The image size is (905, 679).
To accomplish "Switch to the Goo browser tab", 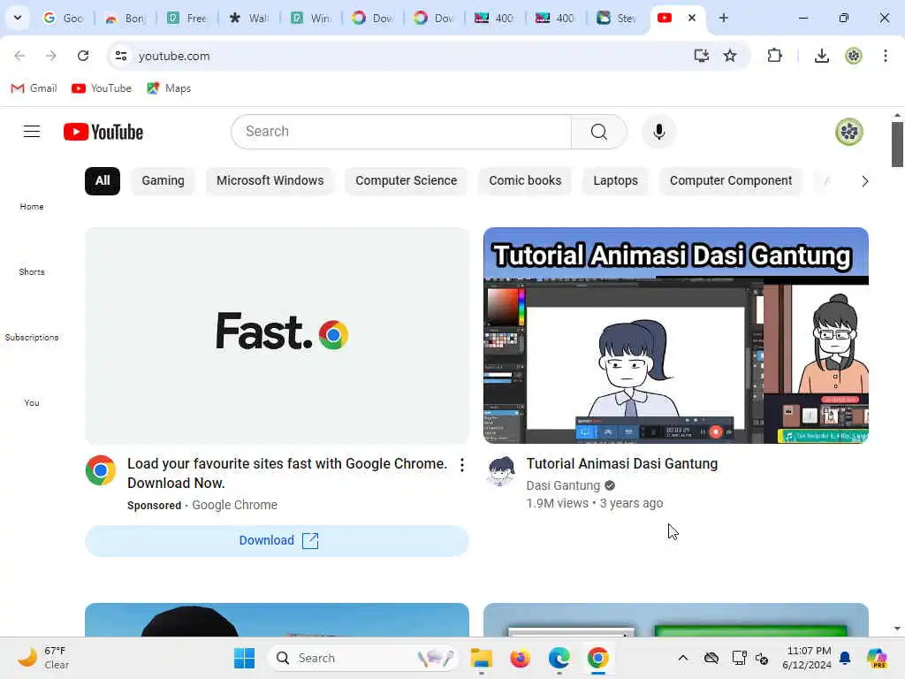I will pos(64,18).
